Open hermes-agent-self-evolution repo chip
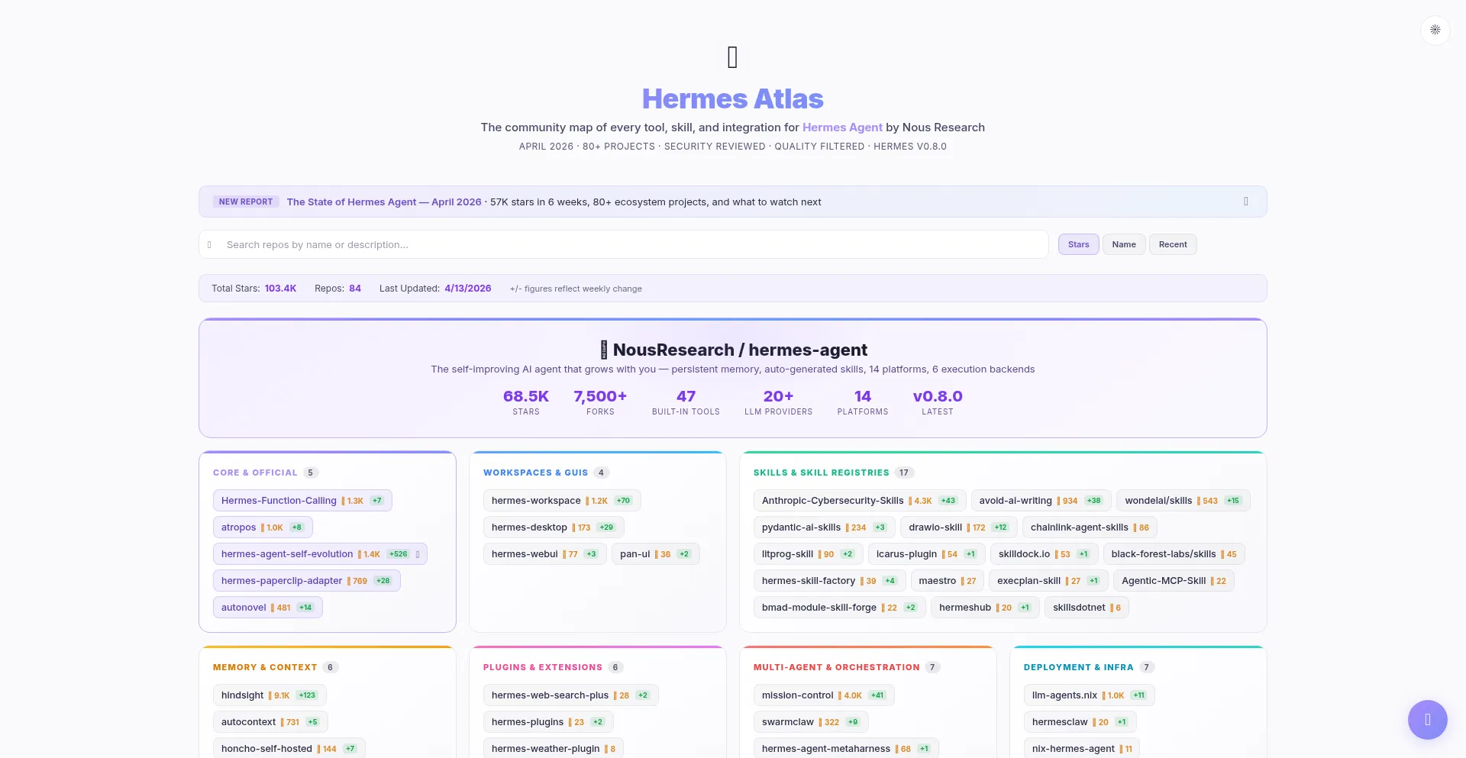Screen dimensions: 1466x758 coord(320,554)
